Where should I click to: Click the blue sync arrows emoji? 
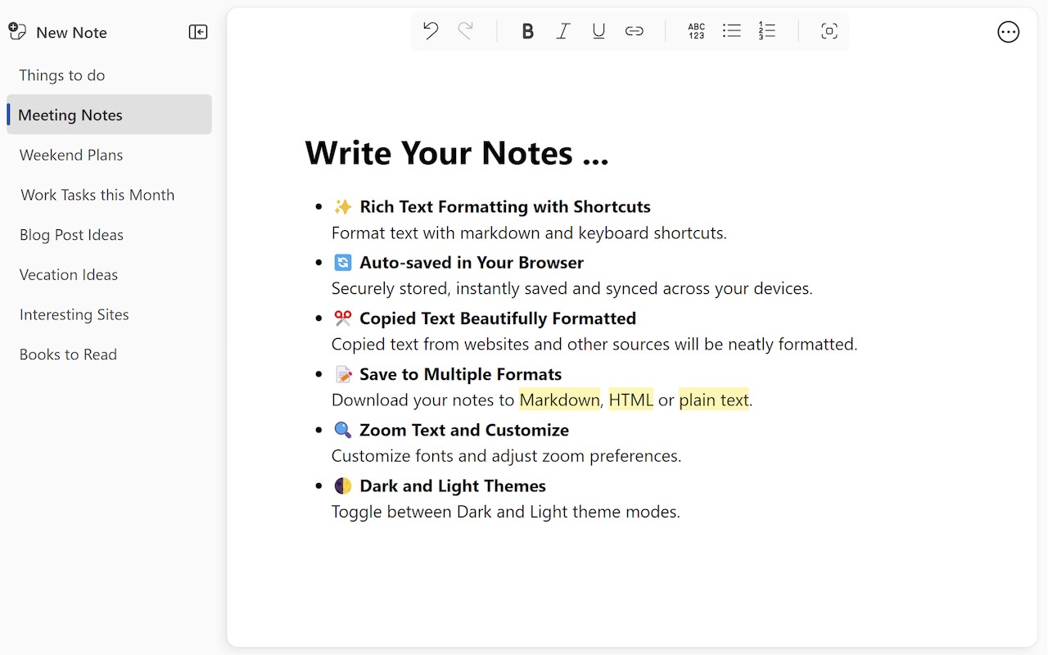343,262
